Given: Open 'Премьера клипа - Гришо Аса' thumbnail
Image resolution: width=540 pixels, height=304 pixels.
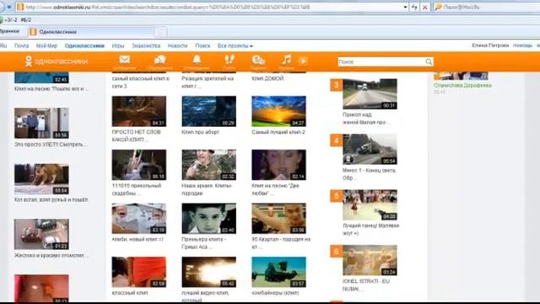Looking at the screenshot, I should point(208,219).
